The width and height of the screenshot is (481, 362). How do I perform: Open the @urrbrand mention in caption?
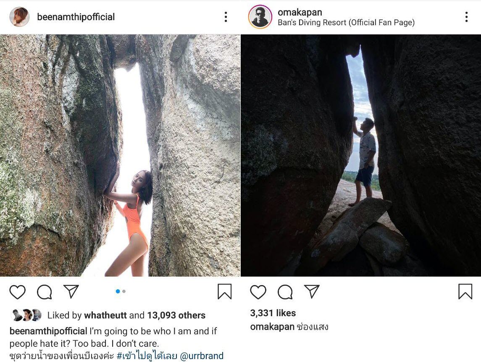coord(202,356)
